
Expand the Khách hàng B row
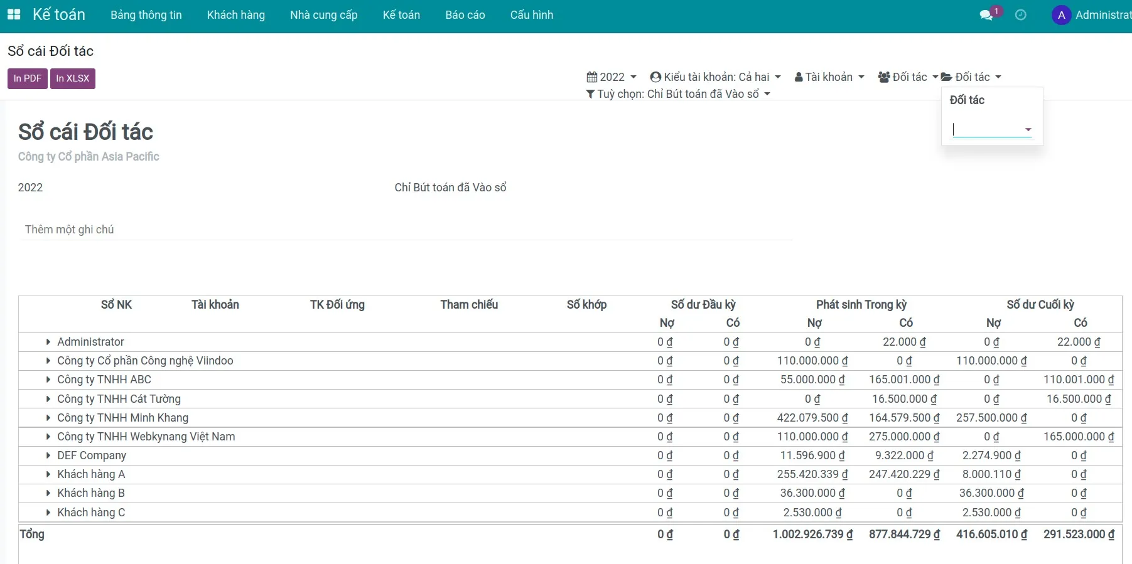pos(48,493)
